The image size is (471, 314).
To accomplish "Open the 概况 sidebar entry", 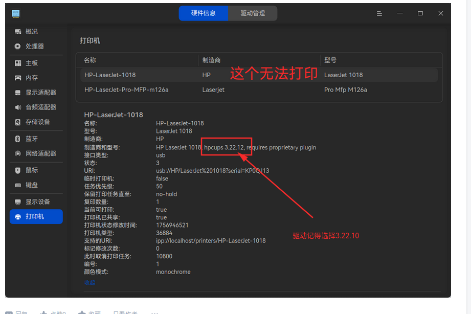I will point(36,32).
